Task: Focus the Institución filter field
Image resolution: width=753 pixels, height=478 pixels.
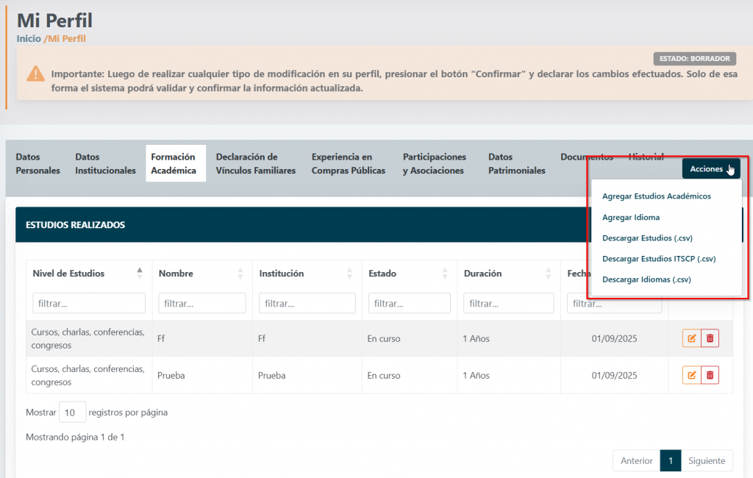Action: tap(307, 303)
